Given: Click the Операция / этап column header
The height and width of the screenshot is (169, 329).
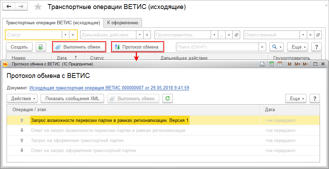Looking at the screenshot, I should click(x=133, y=109).
